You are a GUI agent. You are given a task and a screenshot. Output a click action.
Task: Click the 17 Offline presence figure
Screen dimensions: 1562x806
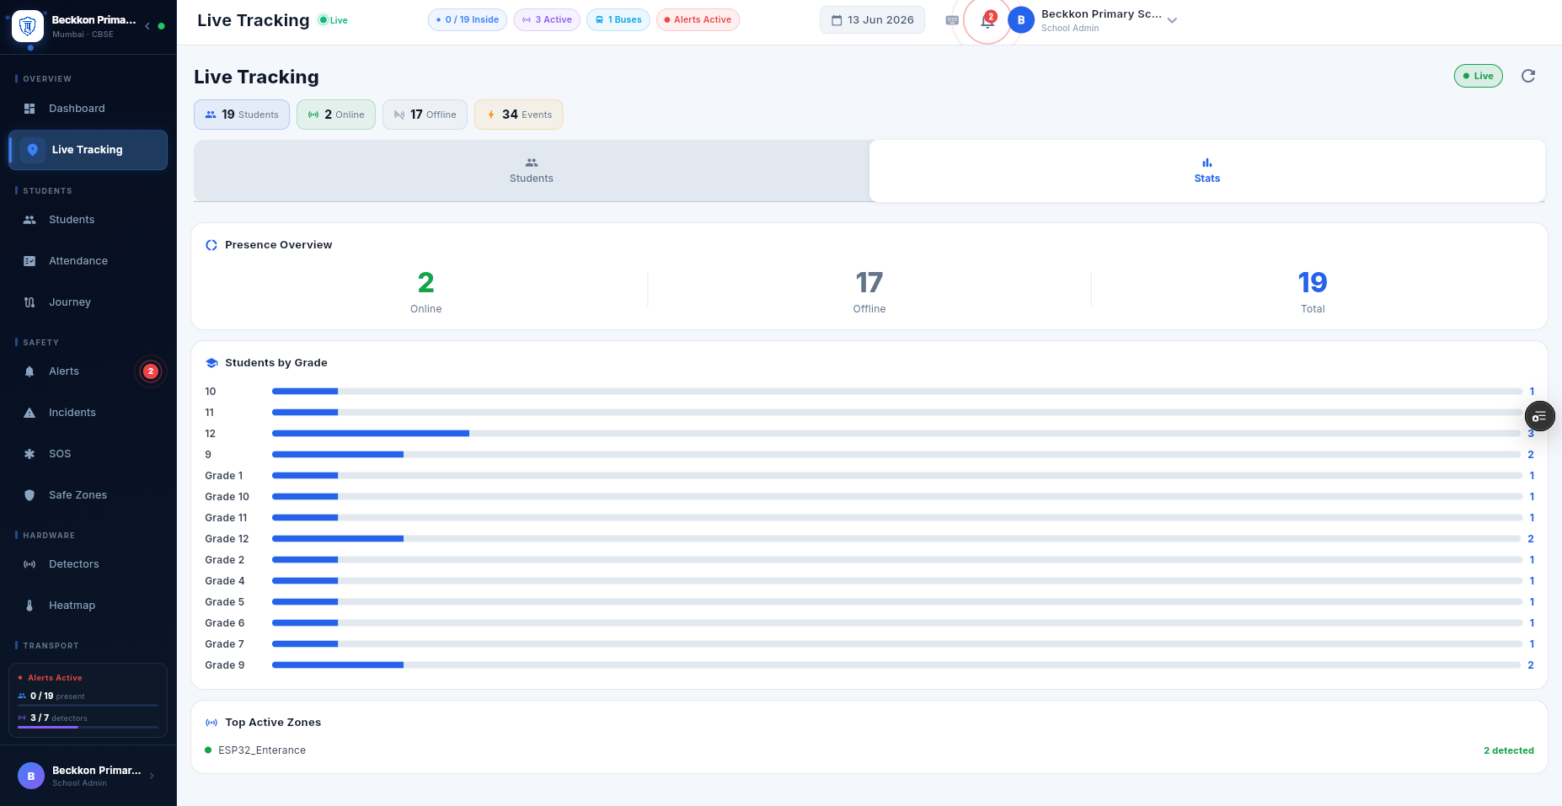[x=869, y=291]
